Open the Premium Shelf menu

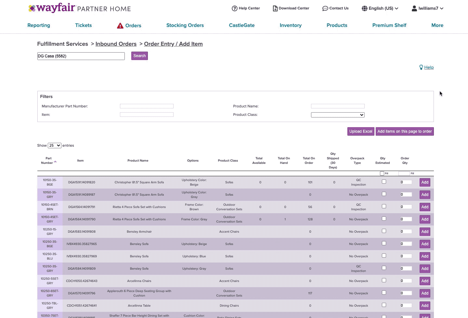click(389, 25)
